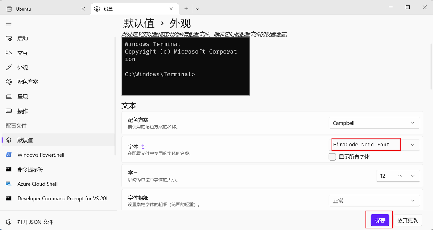Open the 呈现 settings section
This screenshot has height=230, width=433.
point(23,96)
